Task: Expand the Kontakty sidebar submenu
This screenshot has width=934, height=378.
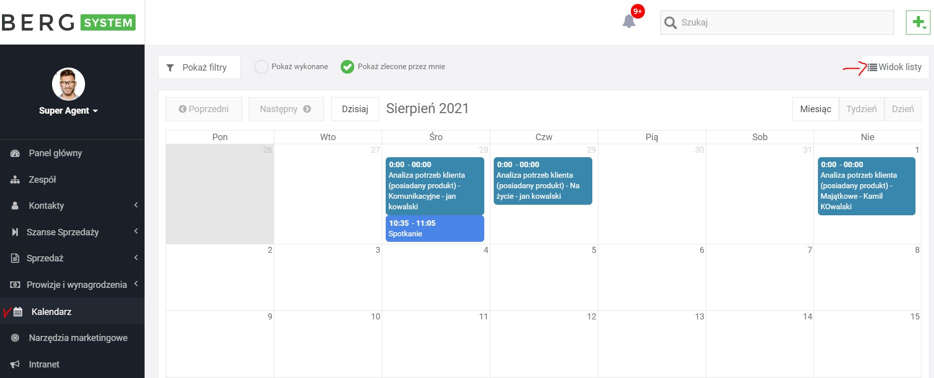Action: 136,205
